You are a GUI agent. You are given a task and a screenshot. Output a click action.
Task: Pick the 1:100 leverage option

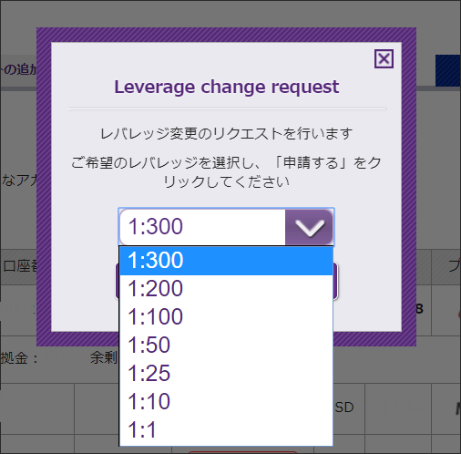pyautogui.click(x=226, y=317)
